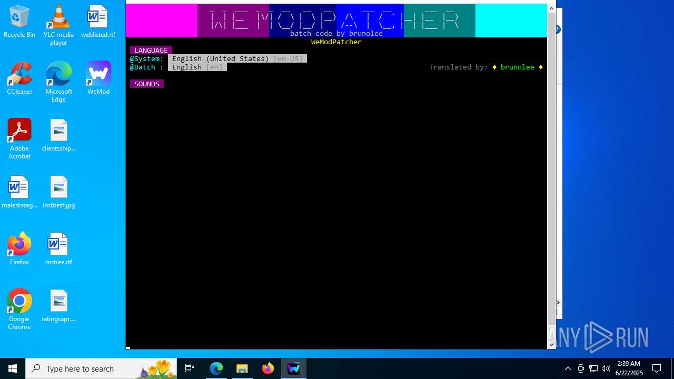Select the ratingsapr image file icon
The image size is (674, 379).
(x=58, y=306)
